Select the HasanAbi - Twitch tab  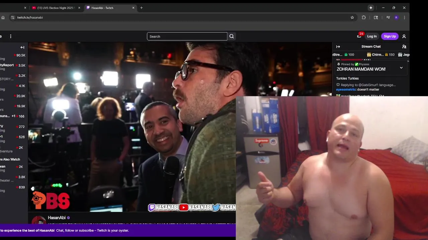point(110,8)
